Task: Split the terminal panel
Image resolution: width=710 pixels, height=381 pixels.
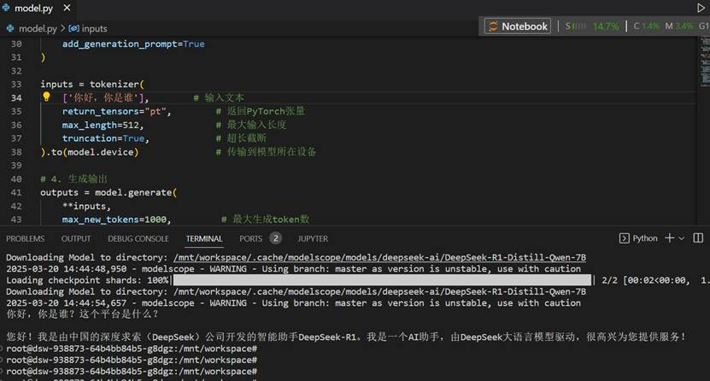Action: [x=698, y=238]
